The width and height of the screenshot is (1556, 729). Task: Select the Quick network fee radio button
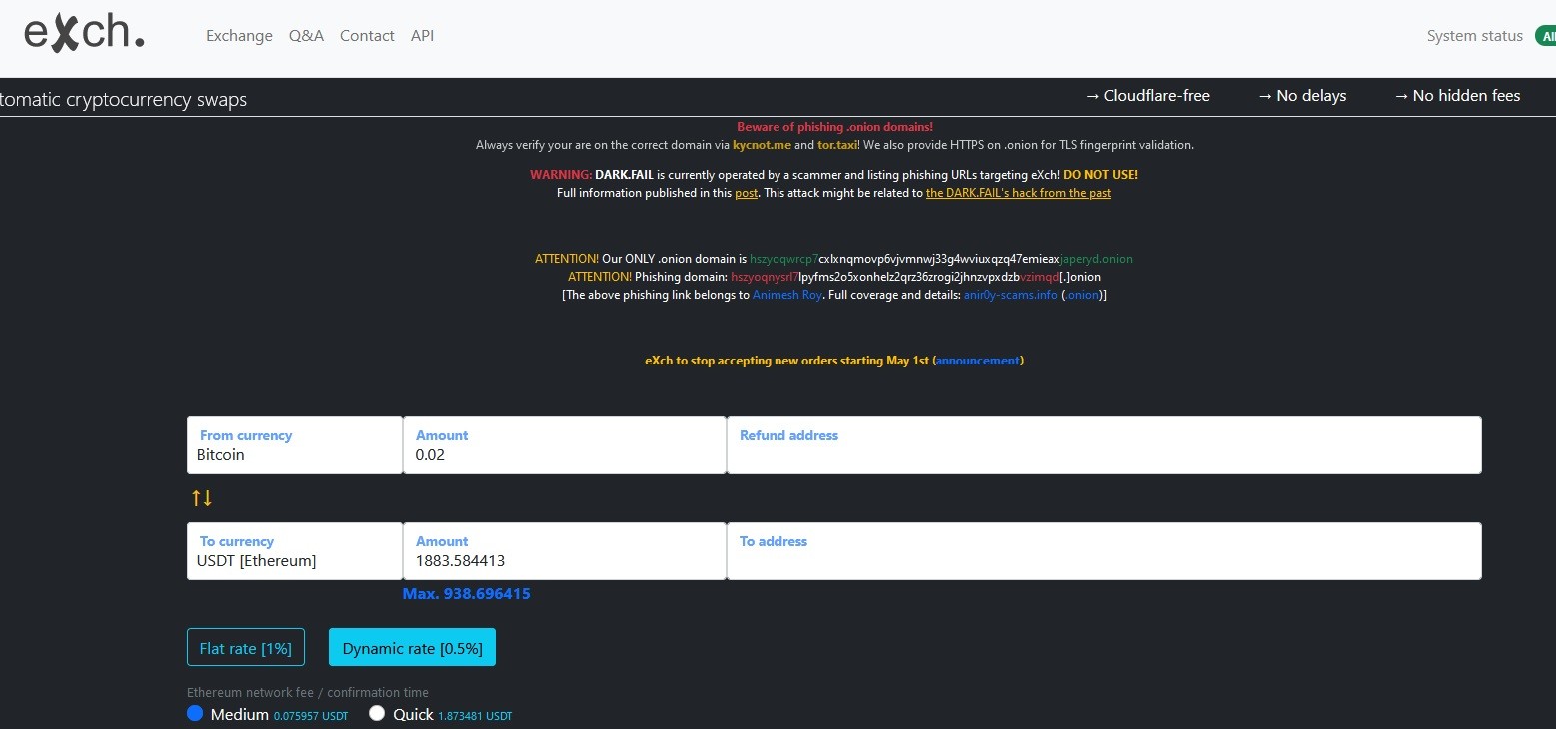click(377, 714)
